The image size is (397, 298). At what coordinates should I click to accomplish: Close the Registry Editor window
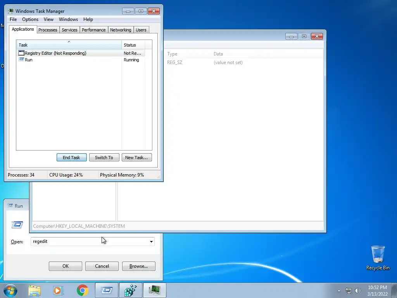coord(317,36)
